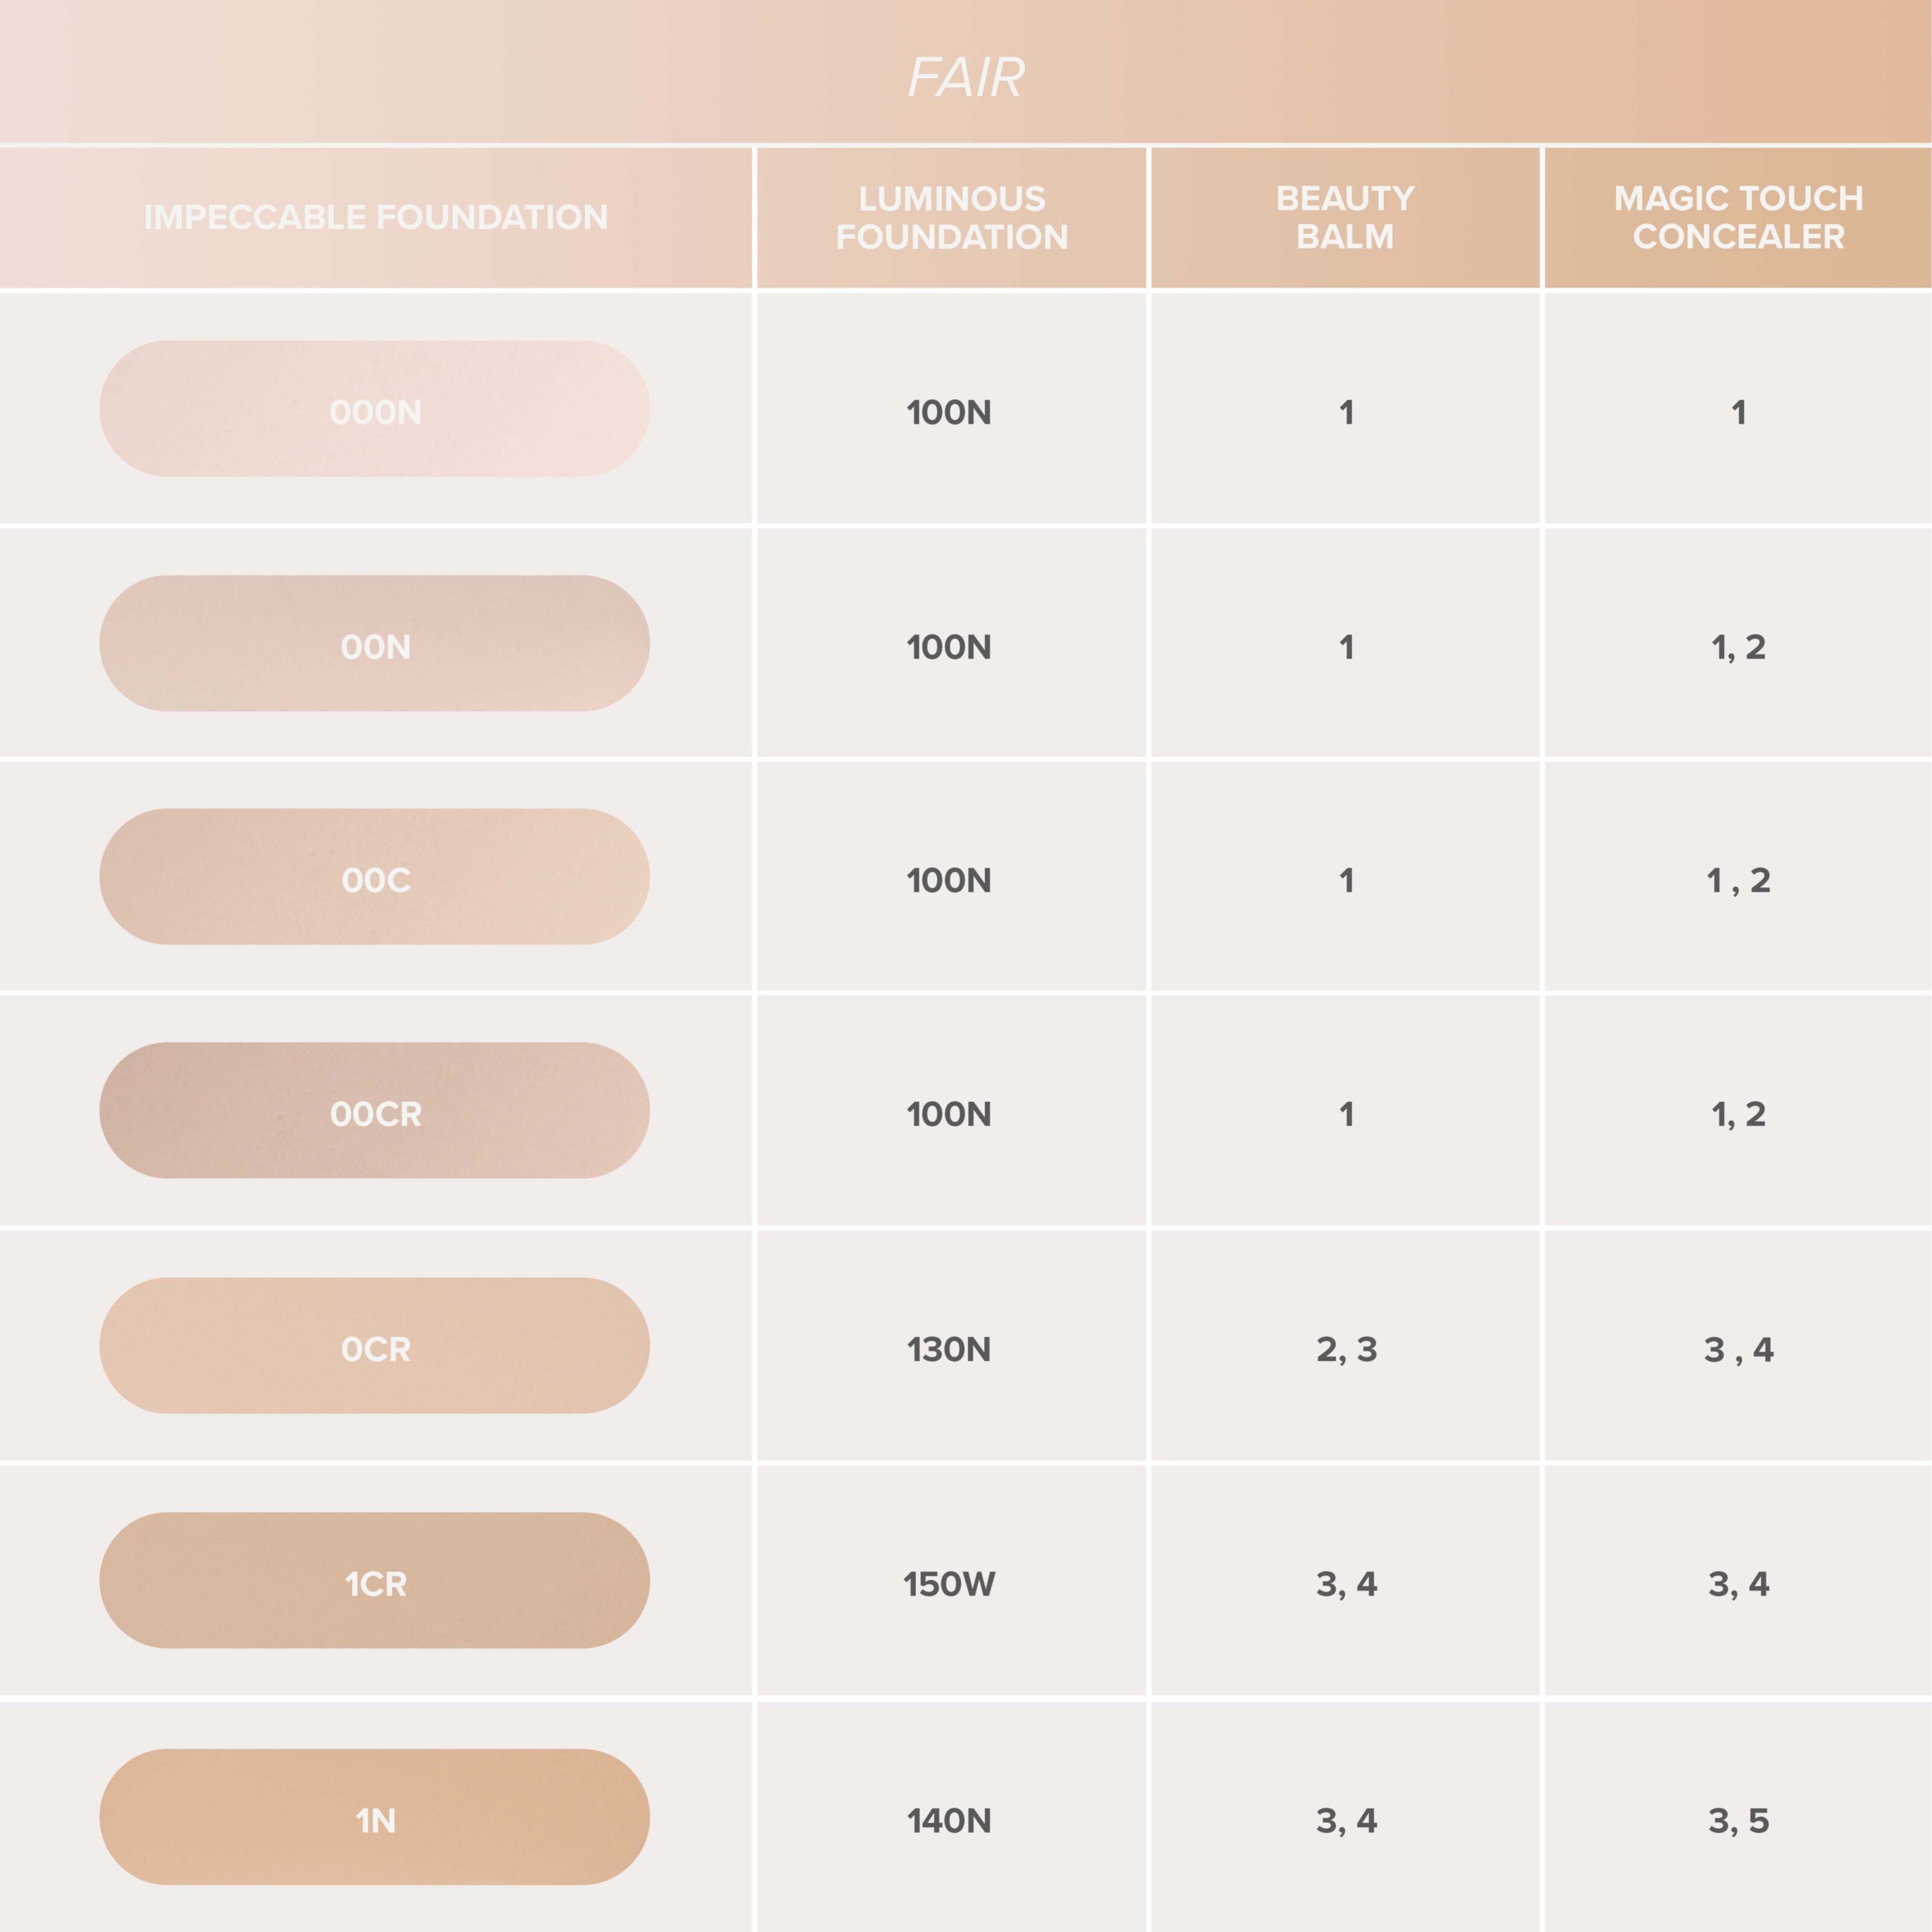Click the Impeccable Foundation column header
Viewport: 1932px width, 1932px height.
376,217
